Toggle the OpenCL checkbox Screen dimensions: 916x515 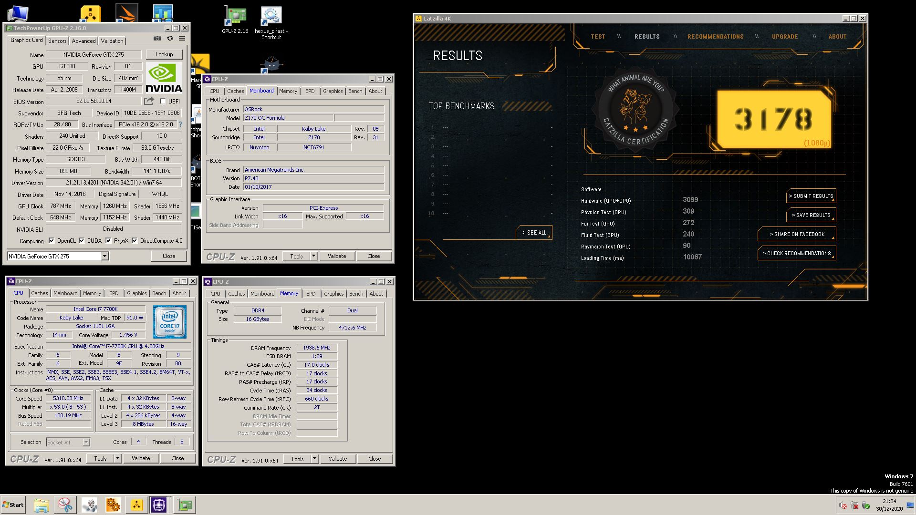point(52,240)
